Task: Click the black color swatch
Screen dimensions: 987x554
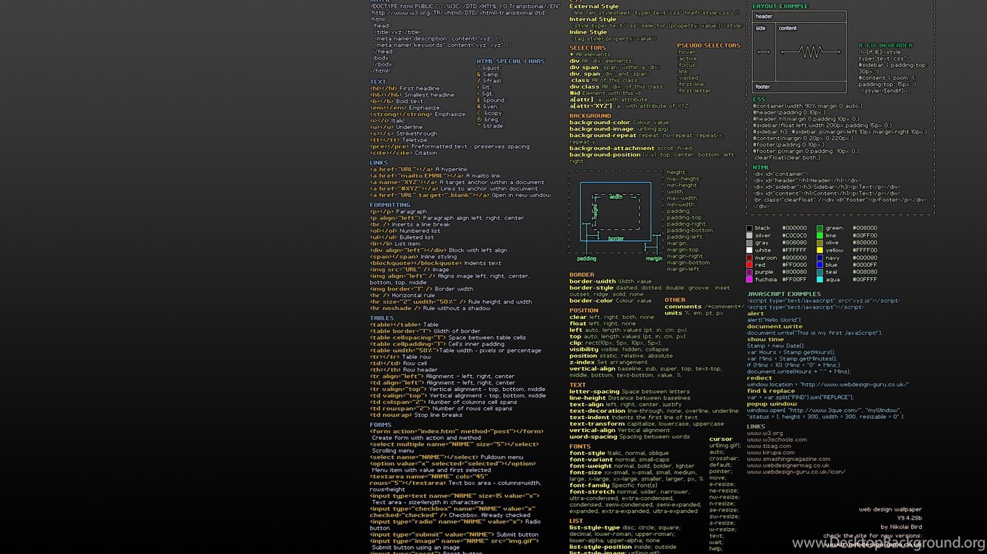Action: pyautogui.click(x=749, y=228)
